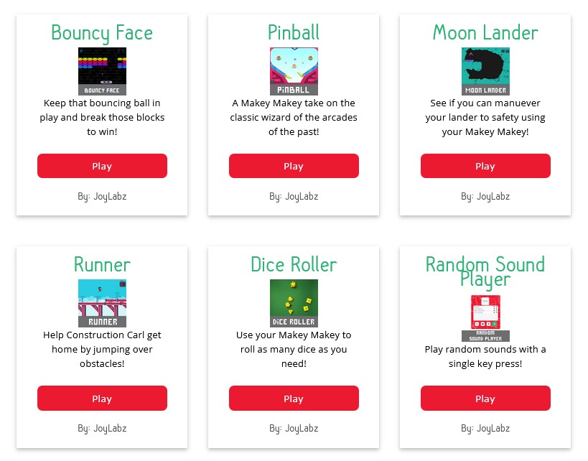Screen dimensions: 588x461
Task: Launch Pinball with its Play button
Action: (294, 166)
